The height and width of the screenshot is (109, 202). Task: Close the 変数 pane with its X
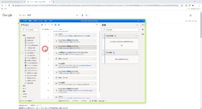(137, 25)
